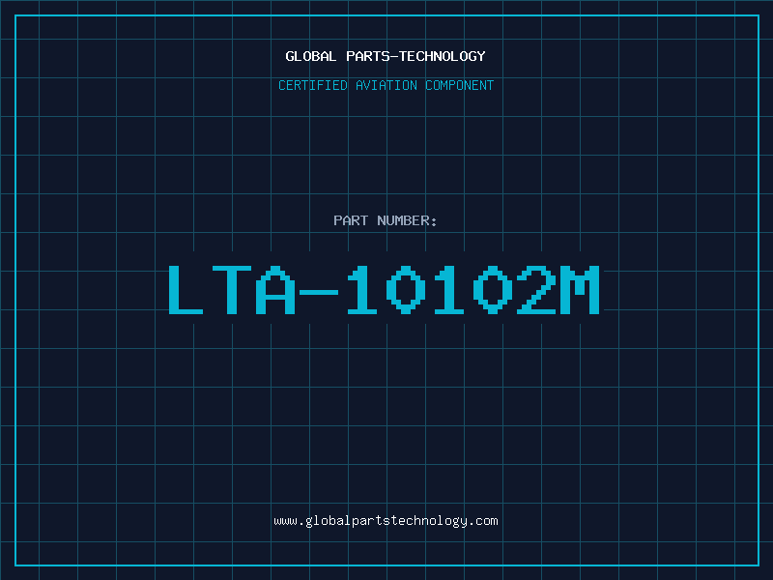Click the PART NUMBER: label
The height and width of the screenshot is (580, 773).
(x=386, y=220)
